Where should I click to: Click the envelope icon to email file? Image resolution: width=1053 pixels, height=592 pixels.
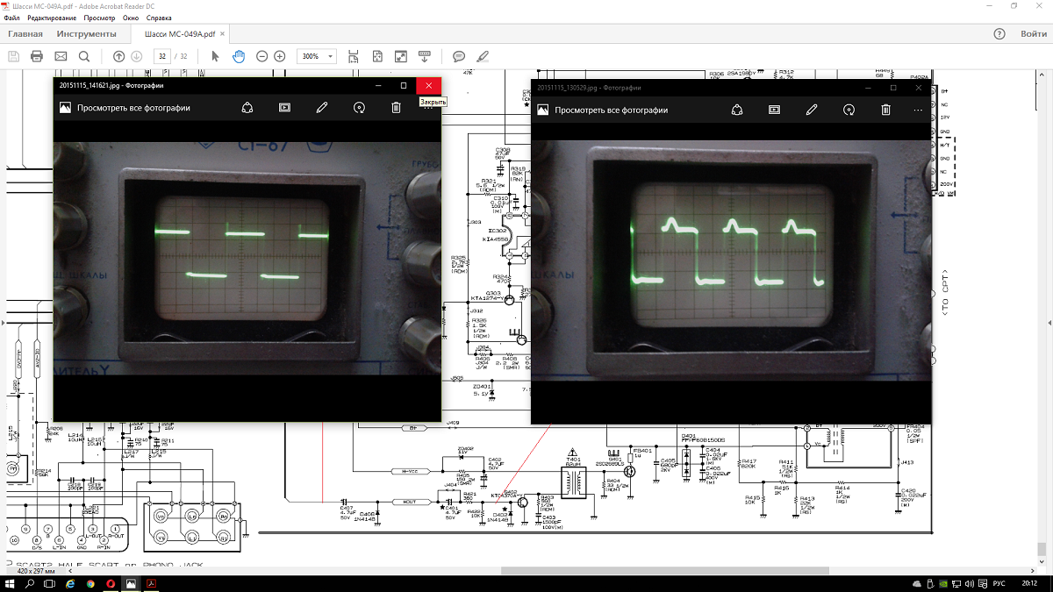(x=61, y=56)
